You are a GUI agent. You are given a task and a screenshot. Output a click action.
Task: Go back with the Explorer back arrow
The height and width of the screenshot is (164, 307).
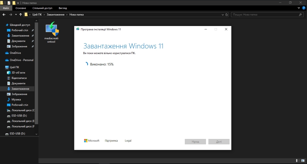[4, 15]
